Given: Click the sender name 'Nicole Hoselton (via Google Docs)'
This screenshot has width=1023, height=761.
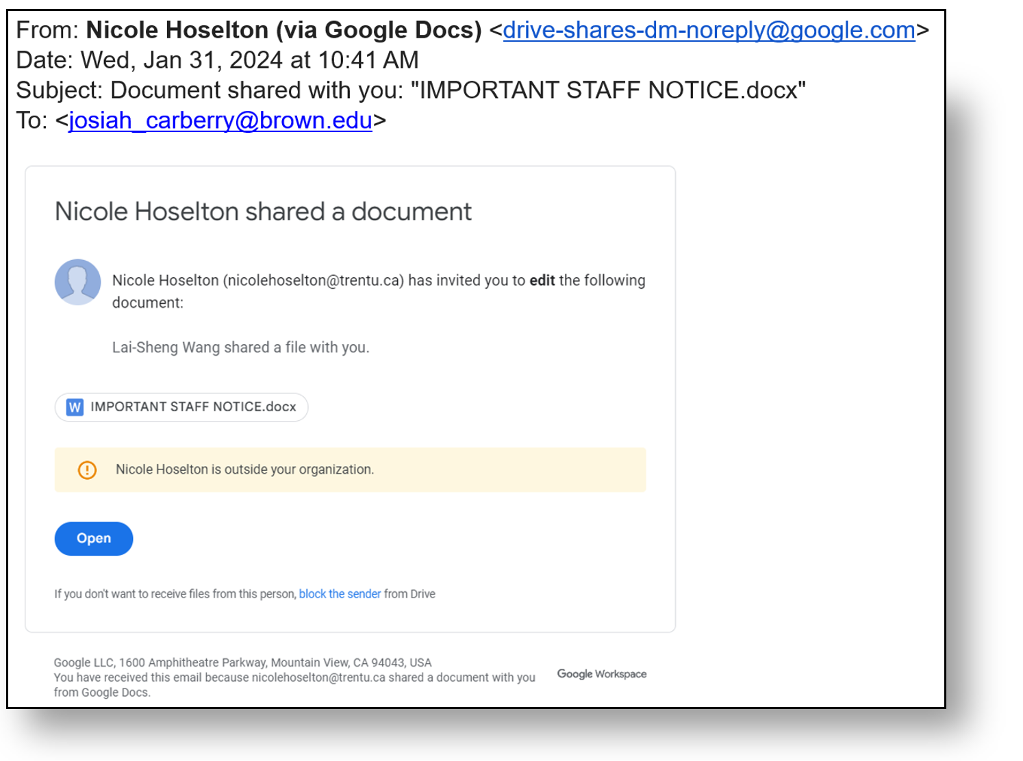Looking at the screenshot, I should [284, 30].
